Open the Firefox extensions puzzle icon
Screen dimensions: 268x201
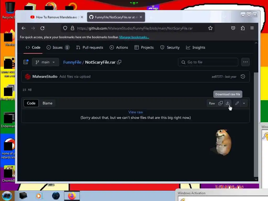click(243, 28)
